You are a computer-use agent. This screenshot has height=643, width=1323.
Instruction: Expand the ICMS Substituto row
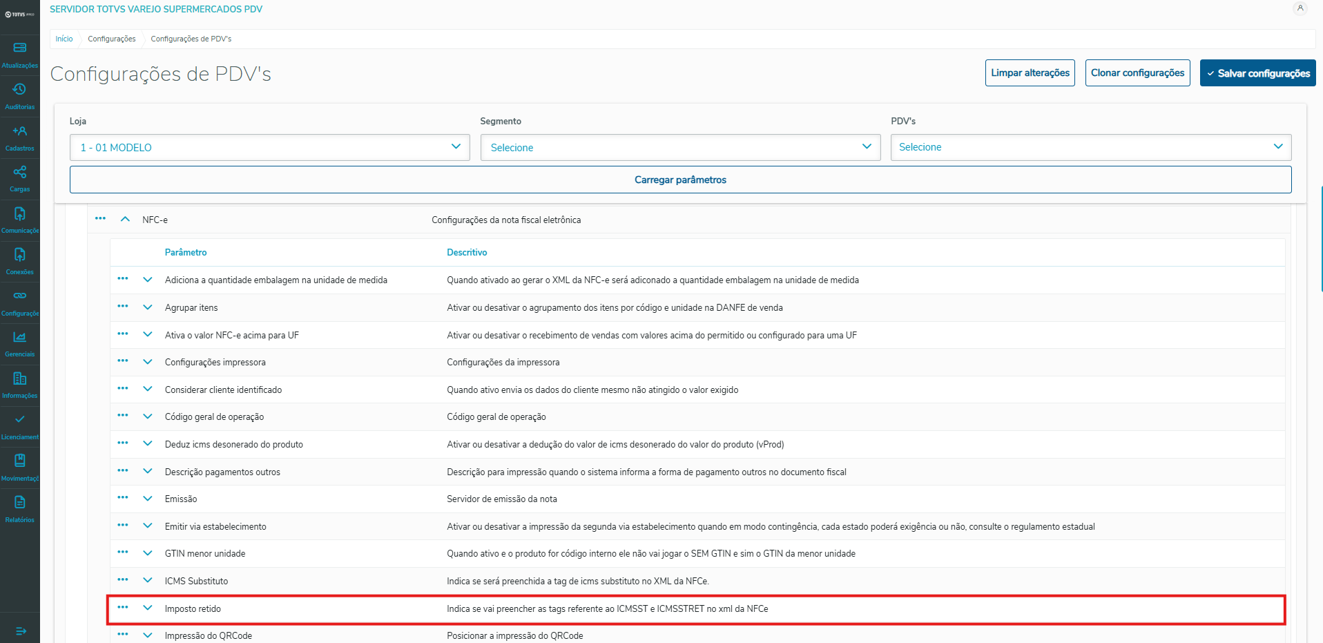pos(148,581)
